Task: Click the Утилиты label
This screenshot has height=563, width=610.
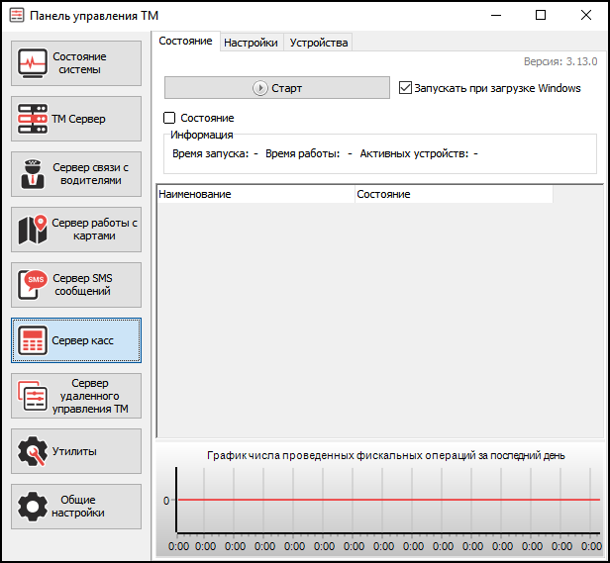Action: [74, 451]
